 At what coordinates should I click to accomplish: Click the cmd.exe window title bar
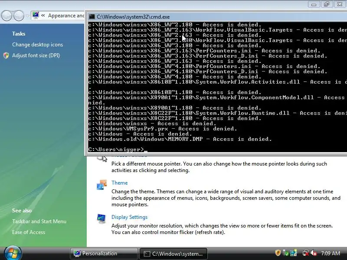click(217, 17)
